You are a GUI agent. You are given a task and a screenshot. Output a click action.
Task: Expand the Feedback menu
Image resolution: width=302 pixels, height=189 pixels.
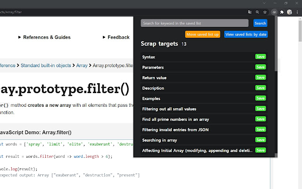coord(116,37)
